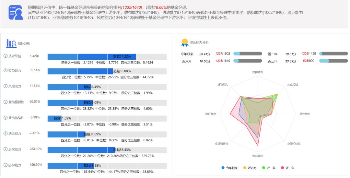Click the info icon next to 进攻能力

(6, 149)
